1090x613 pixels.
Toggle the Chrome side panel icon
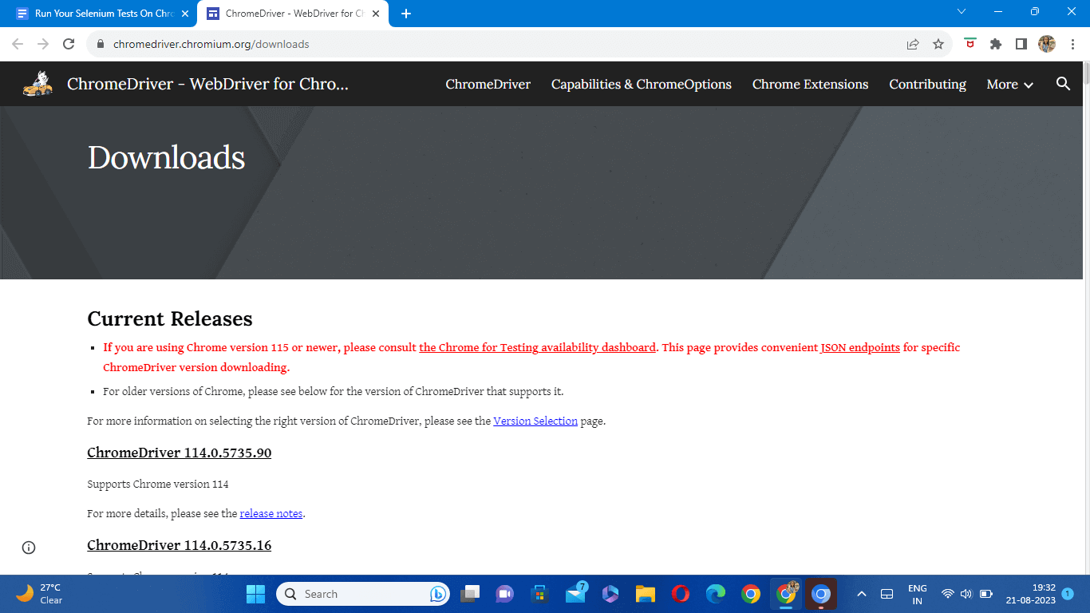[1021, 45]
